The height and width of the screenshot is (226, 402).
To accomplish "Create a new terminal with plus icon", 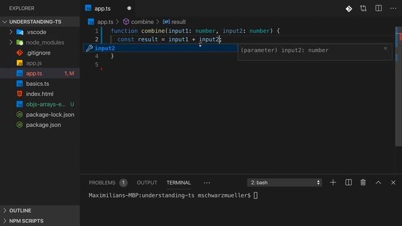I will [333, 183].
